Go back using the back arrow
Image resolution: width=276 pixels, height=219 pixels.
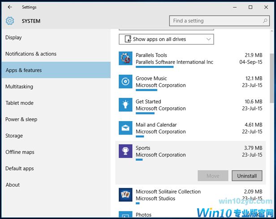pyautogui.click(x=10, y=7)
